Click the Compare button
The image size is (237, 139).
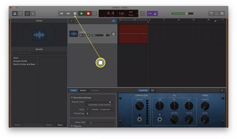pos(95,91)
